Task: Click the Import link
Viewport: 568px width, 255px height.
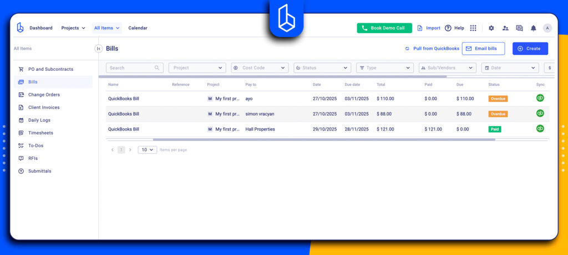Action: [429, 28]
